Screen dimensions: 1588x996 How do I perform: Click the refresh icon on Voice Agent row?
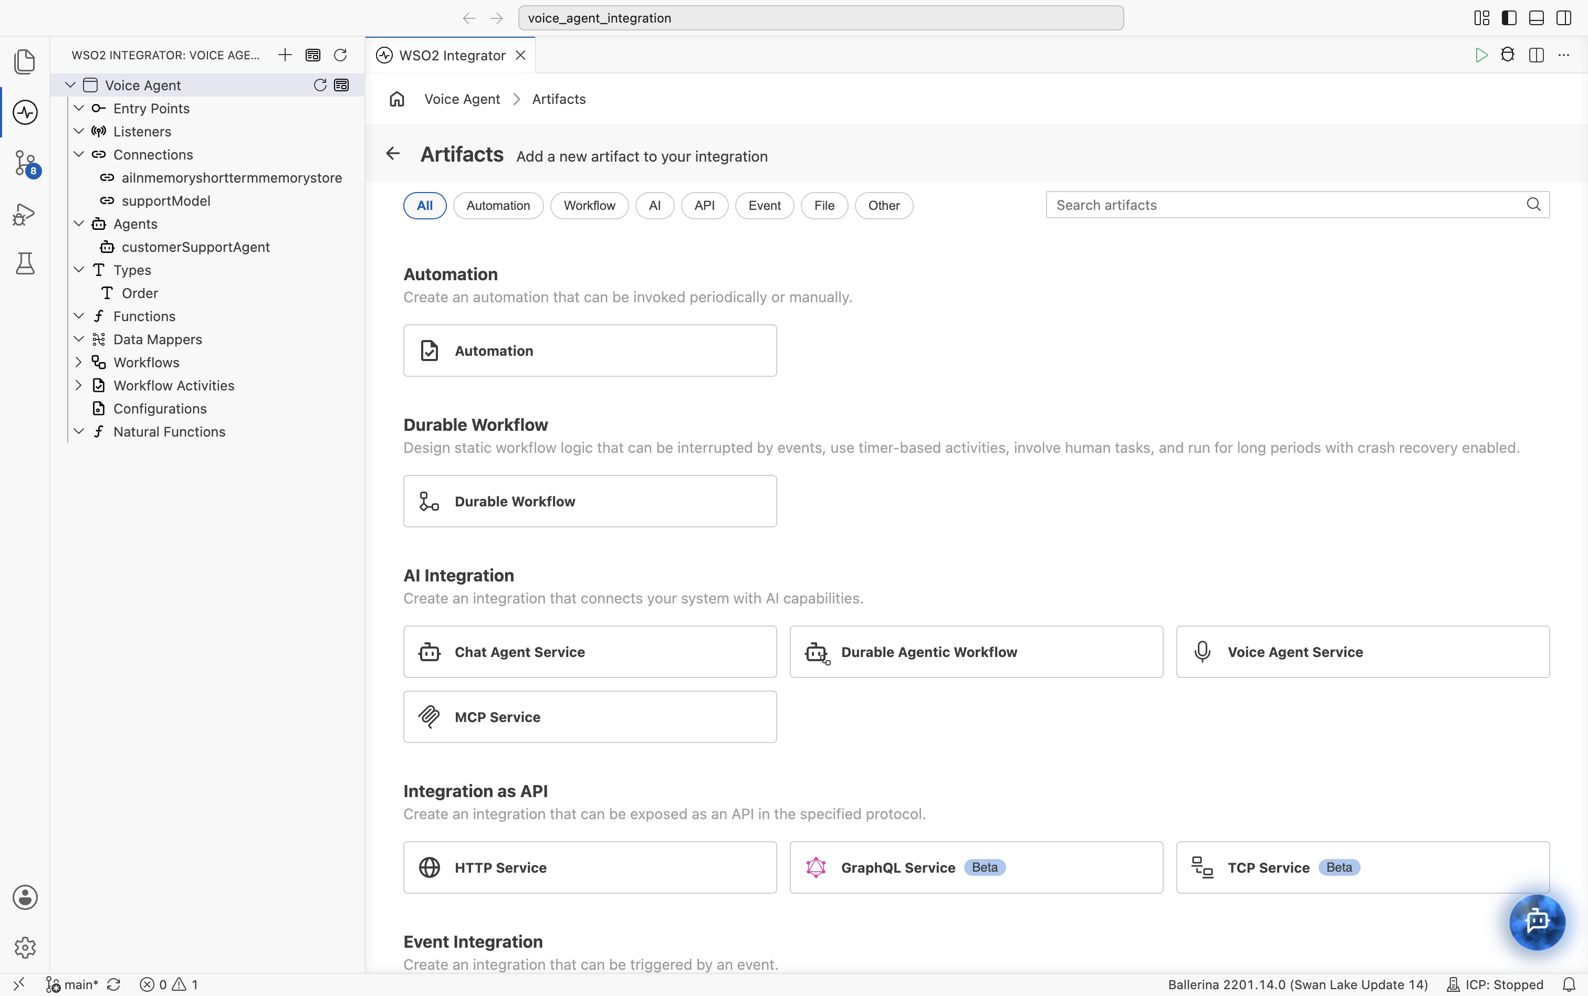coord(320,85)
